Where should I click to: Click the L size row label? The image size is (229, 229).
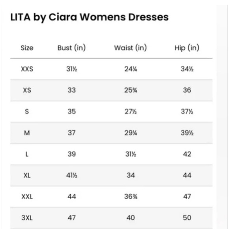[x=27, y=154]
